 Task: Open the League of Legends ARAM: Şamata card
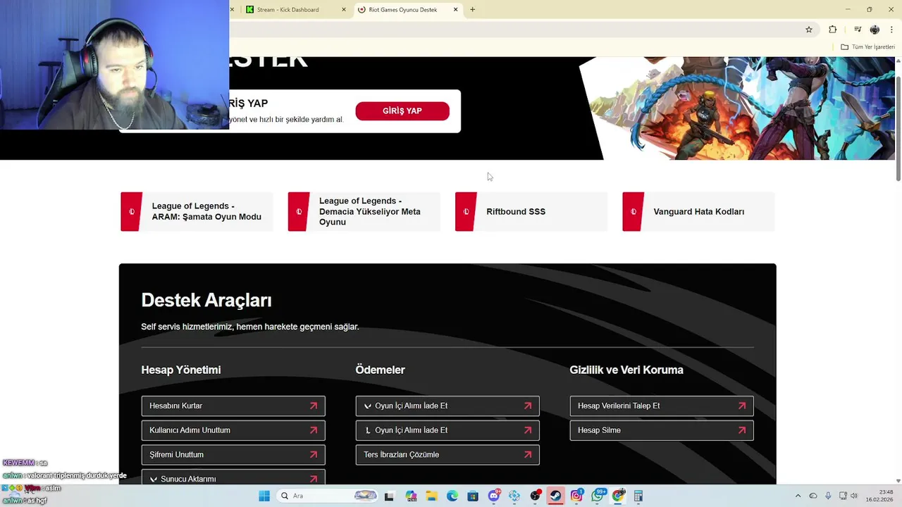pyautogui.click(x=197, y=211)
